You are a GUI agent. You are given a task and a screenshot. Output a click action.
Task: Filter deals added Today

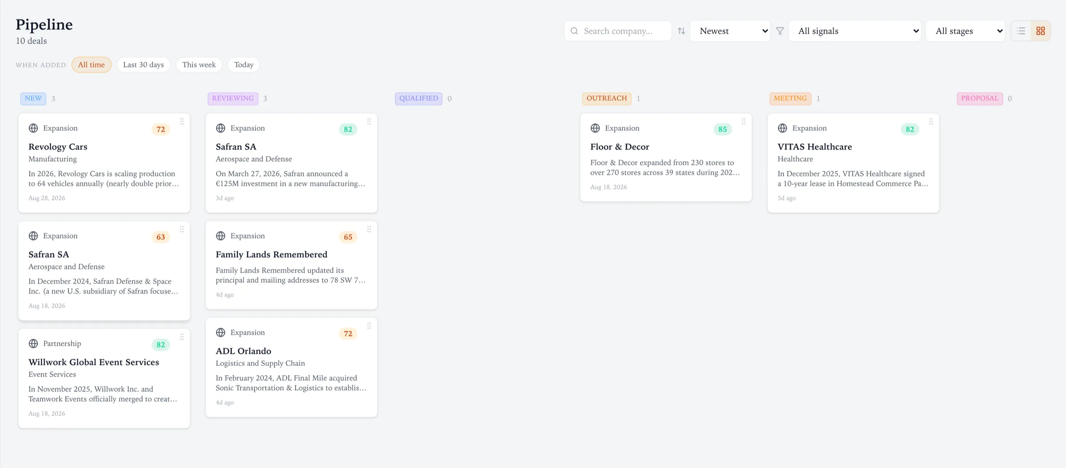tap(244, 65)
